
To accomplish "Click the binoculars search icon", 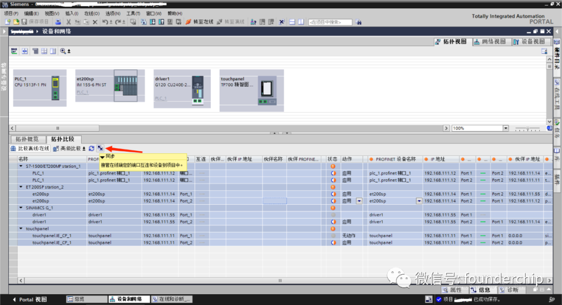I will [x=359, y=22].
